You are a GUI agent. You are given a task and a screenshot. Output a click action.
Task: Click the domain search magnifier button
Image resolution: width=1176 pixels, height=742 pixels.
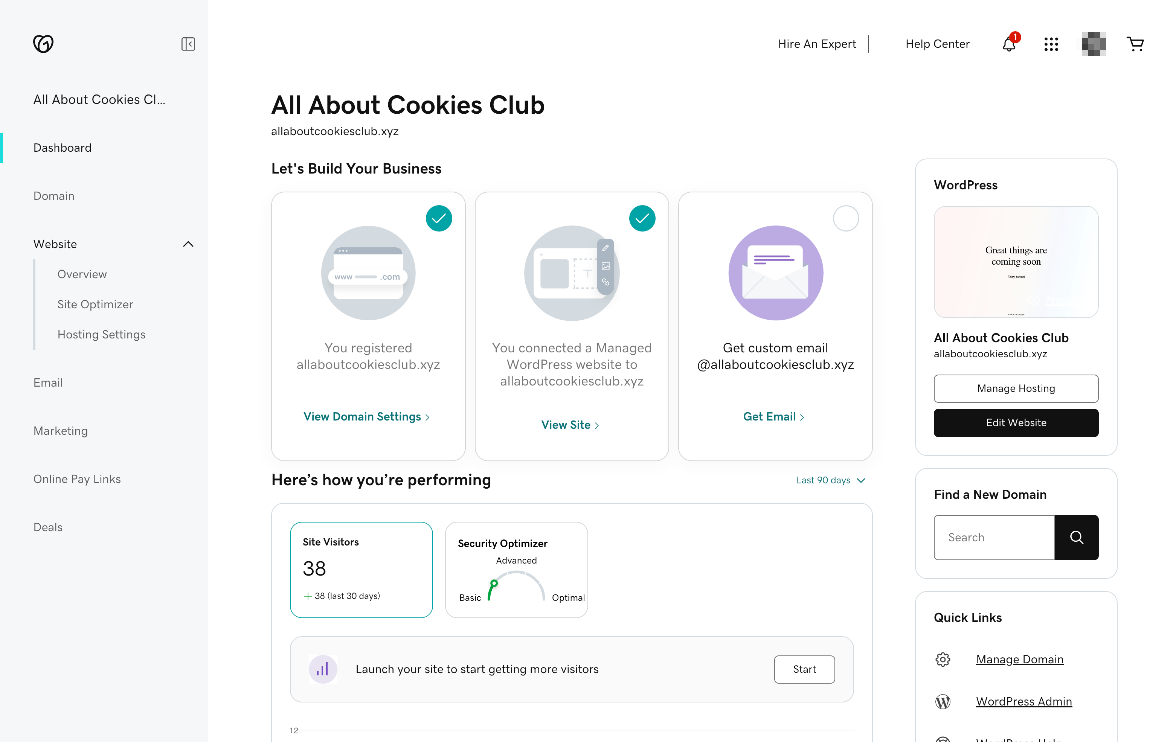pyautogui.click(x=1076, y=538)
